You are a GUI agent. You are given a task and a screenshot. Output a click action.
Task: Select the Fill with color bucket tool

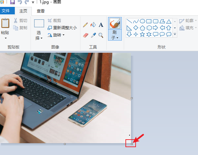pos(93,25)
